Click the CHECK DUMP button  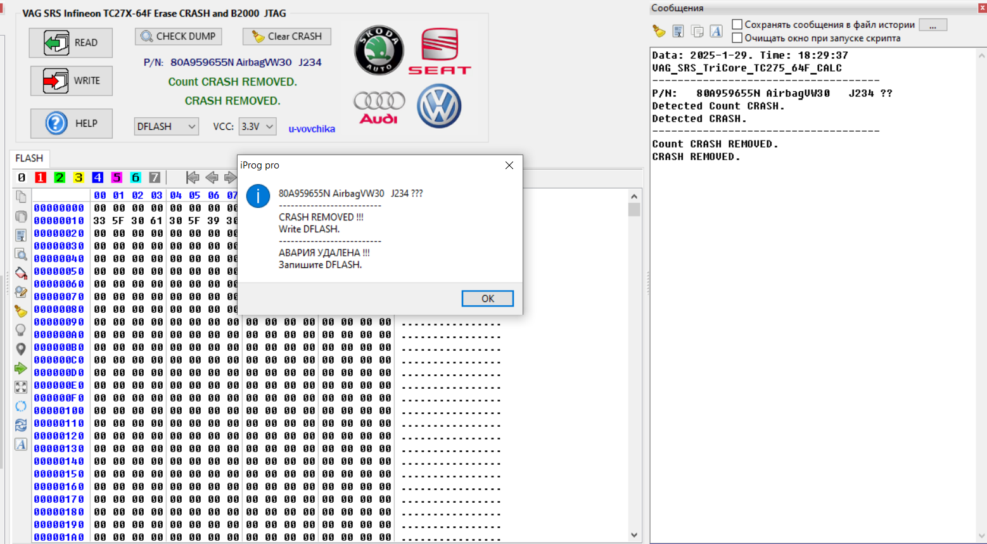178,37
